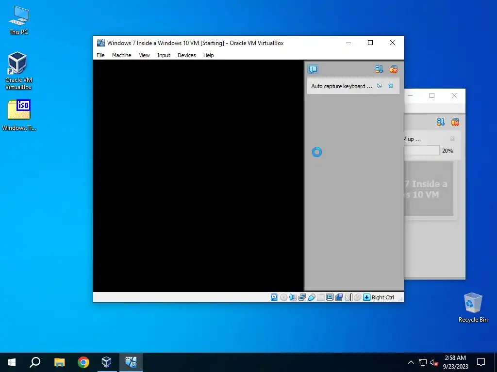Open the Windows Start menu
This screenshot has width=497, height=372.
(x=12, y=362)
